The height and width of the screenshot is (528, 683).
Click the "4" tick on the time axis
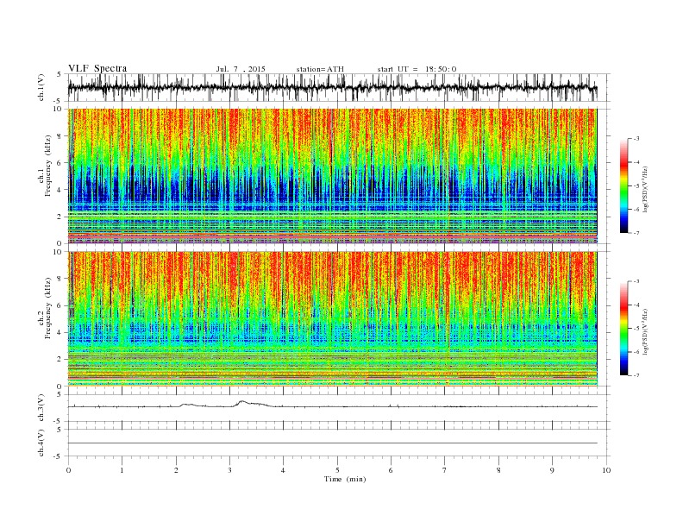tap(284, 470)
